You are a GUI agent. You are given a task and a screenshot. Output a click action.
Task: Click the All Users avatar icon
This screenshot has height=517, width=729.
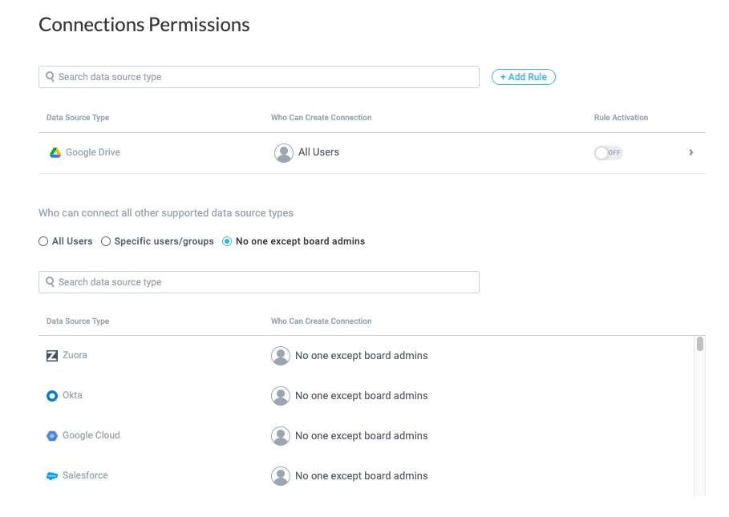click(x=284, y=152)
